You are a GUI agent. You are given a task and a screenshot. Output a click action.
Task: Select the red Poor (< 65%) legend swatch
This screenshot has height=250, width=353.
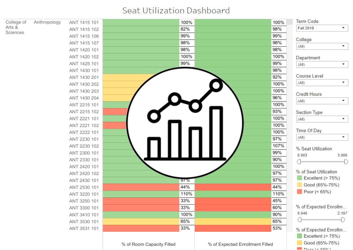point(300,191)
